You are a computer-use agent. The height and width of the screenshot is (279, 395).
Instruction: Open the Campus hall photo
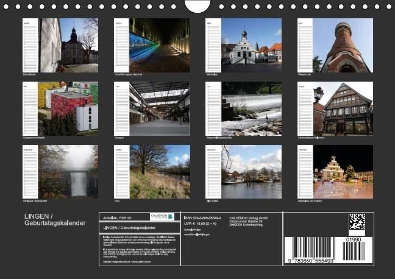tap(160, 108)
